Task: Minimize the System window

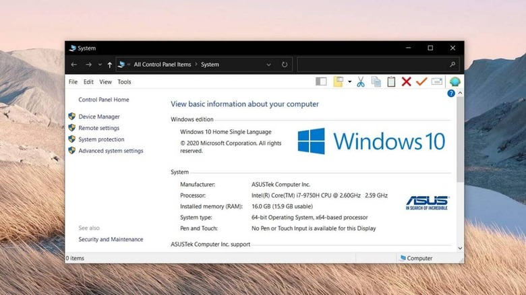Action: click(x=408, y=48)
